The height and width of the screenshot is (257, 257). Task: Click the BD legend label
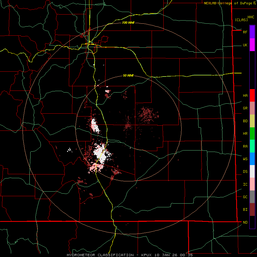(x=245, y=121)
